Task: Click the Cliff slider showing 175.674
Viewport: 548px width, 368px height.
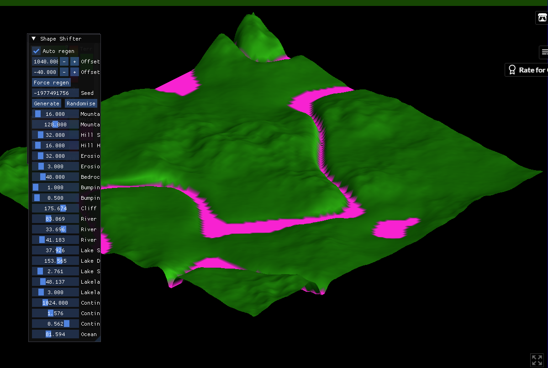Action: (x=55, y=208)
